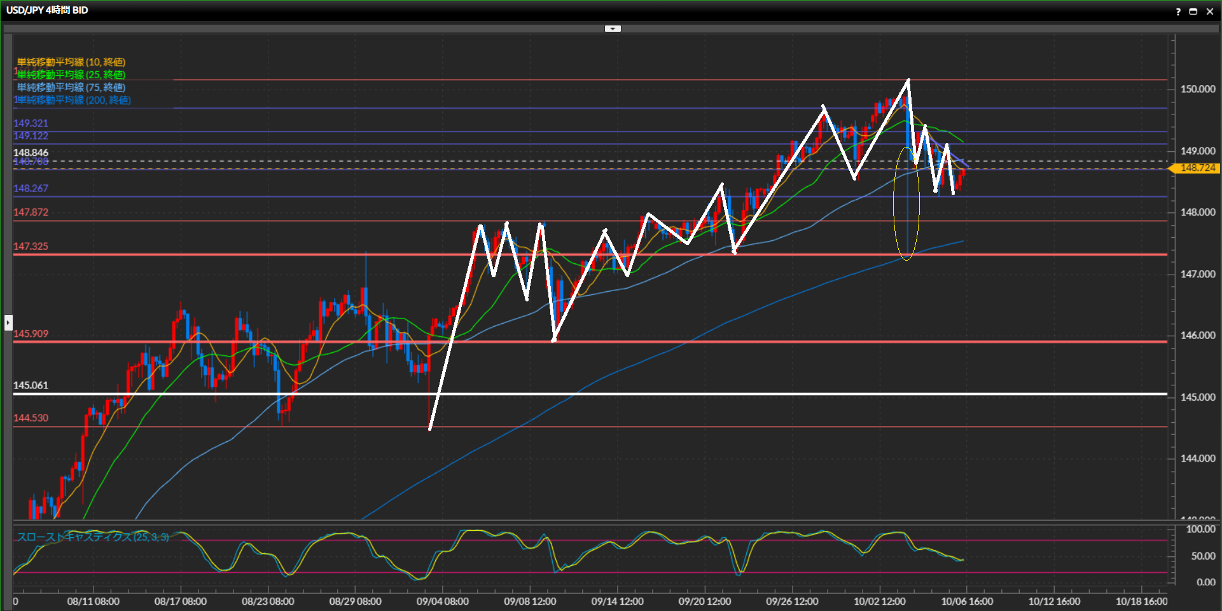Click the 150.000 price axis label
This screenshot has height=611, width=1222.
pos(1198,89)
